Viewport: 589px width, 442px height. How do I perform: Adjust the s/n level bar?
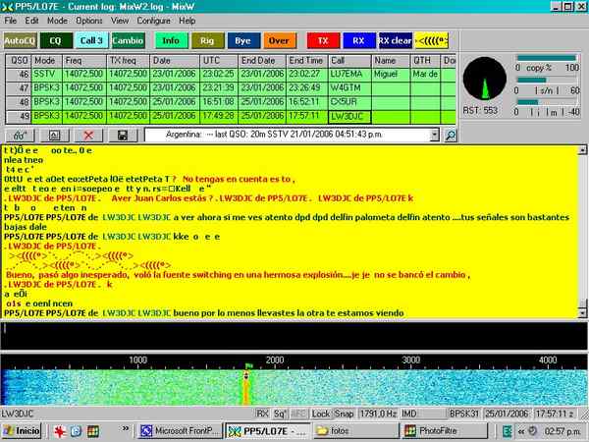(x=547, y=81)
